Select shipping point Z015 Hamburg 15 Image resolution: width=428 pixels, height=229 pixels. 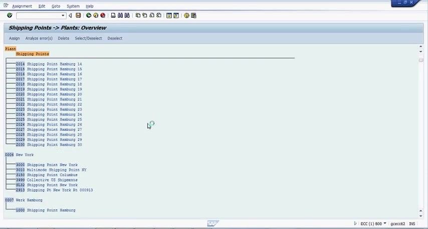coord(49,69)
